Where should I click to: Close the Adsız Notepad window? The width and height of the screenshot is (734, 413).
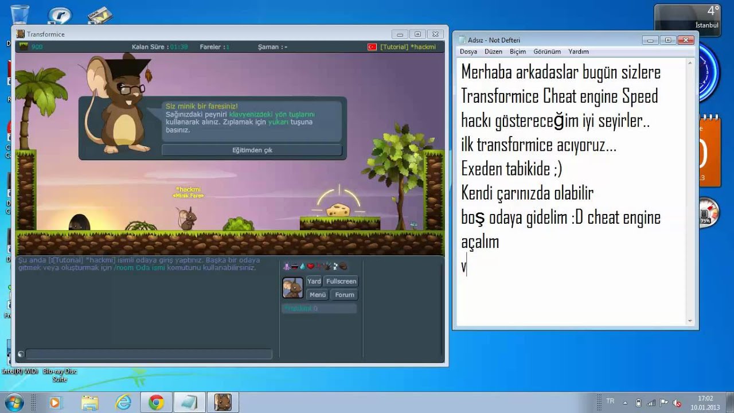tap(686, 40)
